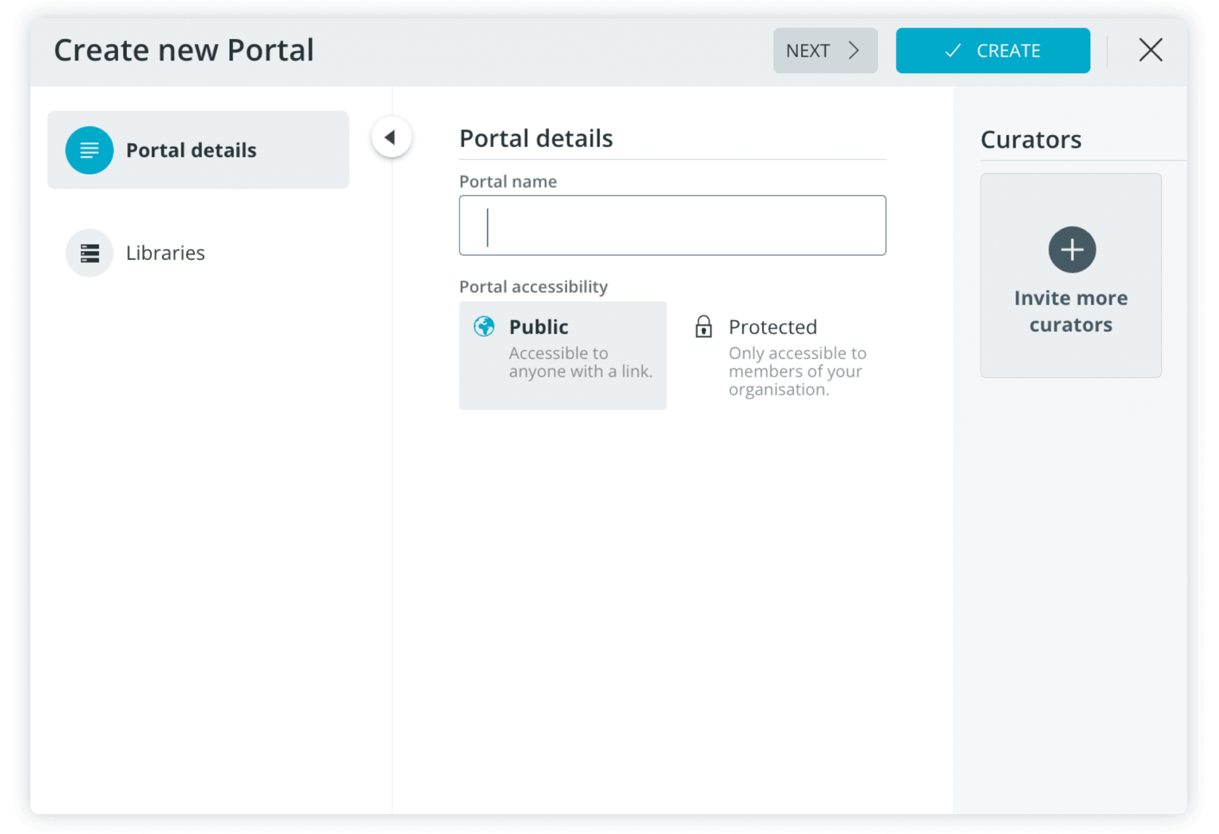This screenshot has width=1219, height=834.
Task: Click Invite more curators card
Action: point(1070,275)
